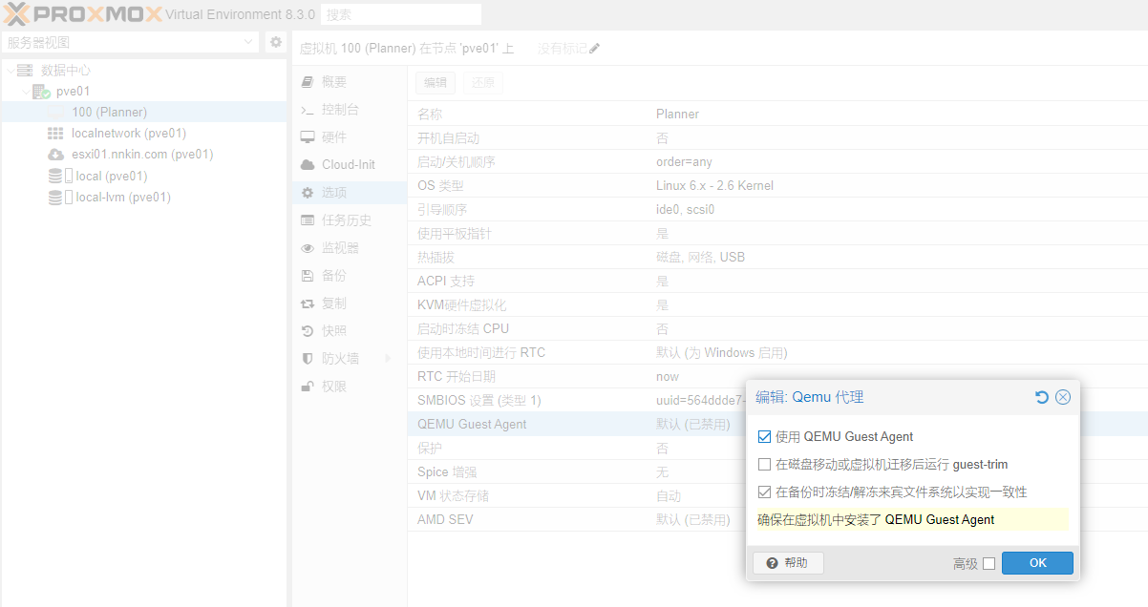Switch to the 控制台 console tab
1148x607 pixels.
339,110
